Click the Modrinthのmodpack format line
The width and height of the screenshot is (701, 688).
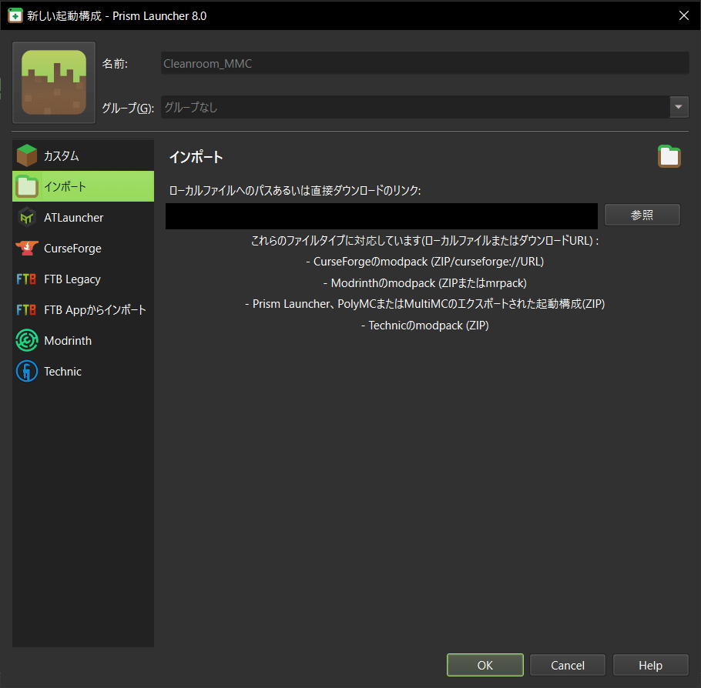point(424,282)
